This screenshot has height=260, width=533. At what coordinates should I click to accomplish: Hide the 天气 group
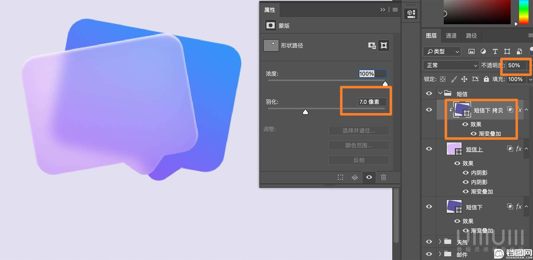(429, 242)
